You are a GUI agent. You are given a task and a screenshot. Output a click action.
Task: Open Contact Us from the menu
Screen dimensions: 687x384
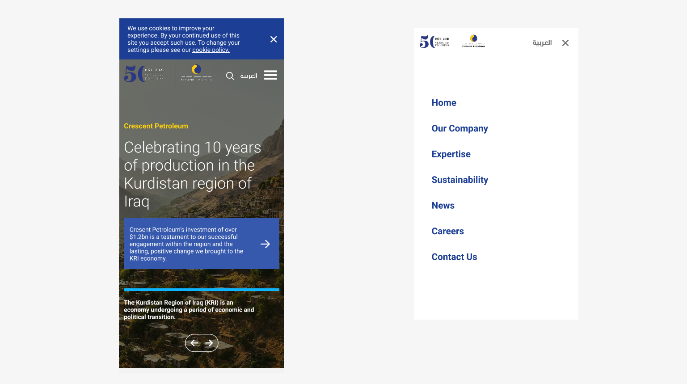click(x=454, y=257)
